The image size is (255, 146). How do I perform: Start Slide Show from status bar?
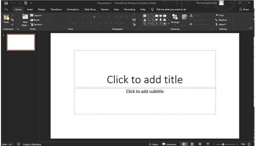point(208,144)
